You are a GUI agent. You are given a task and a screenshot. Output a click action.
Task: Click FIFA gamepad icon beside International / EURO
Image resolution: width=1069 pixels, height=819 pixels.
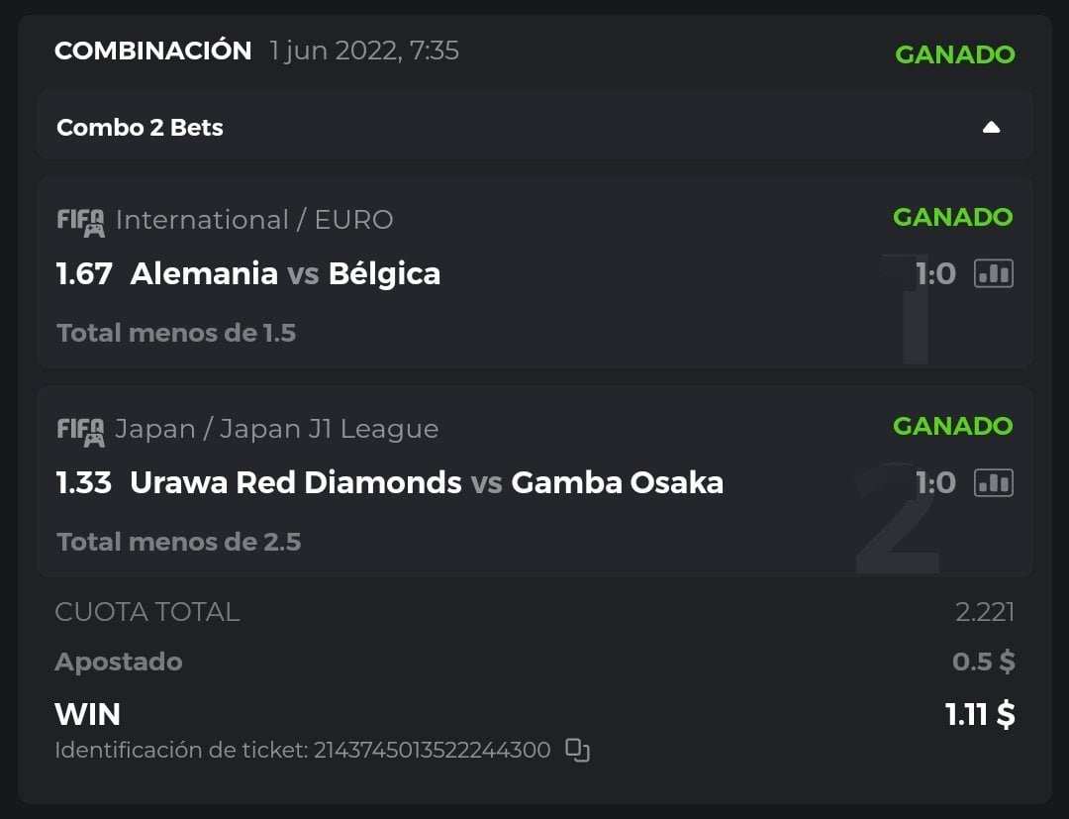pos(80,221)
